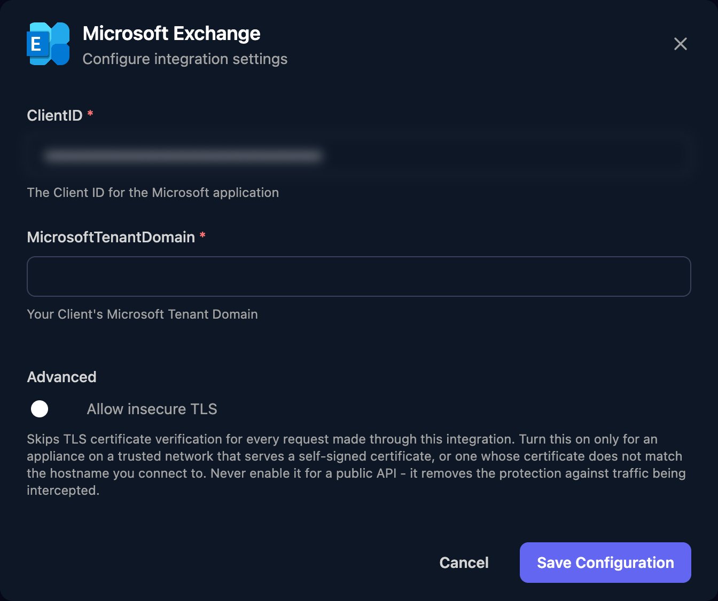Click "Your Client's Microsoft Tenant Domain" hint
This screenshot has height=601, width=718.
143,314
